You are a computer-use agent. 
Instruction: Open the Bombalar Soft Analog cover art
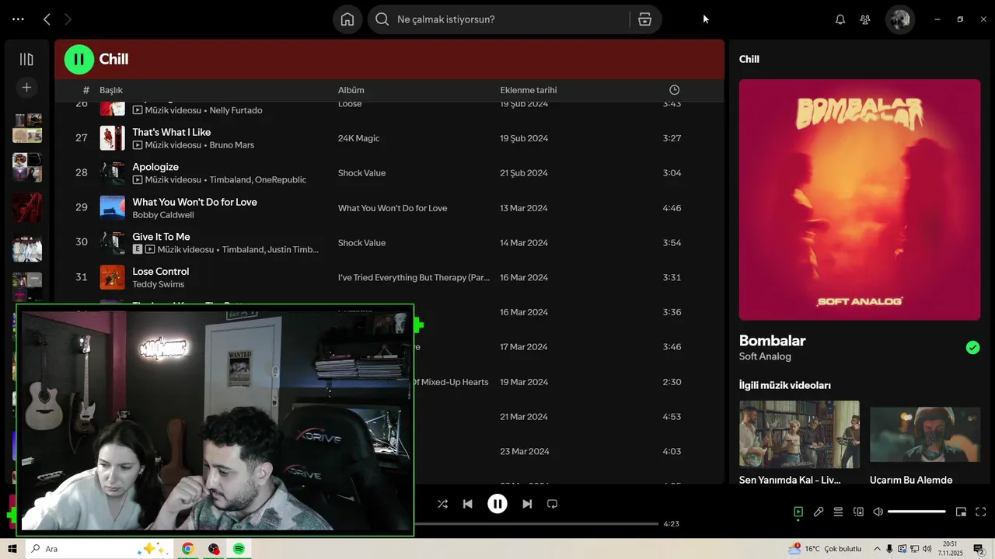coord(860,200)
